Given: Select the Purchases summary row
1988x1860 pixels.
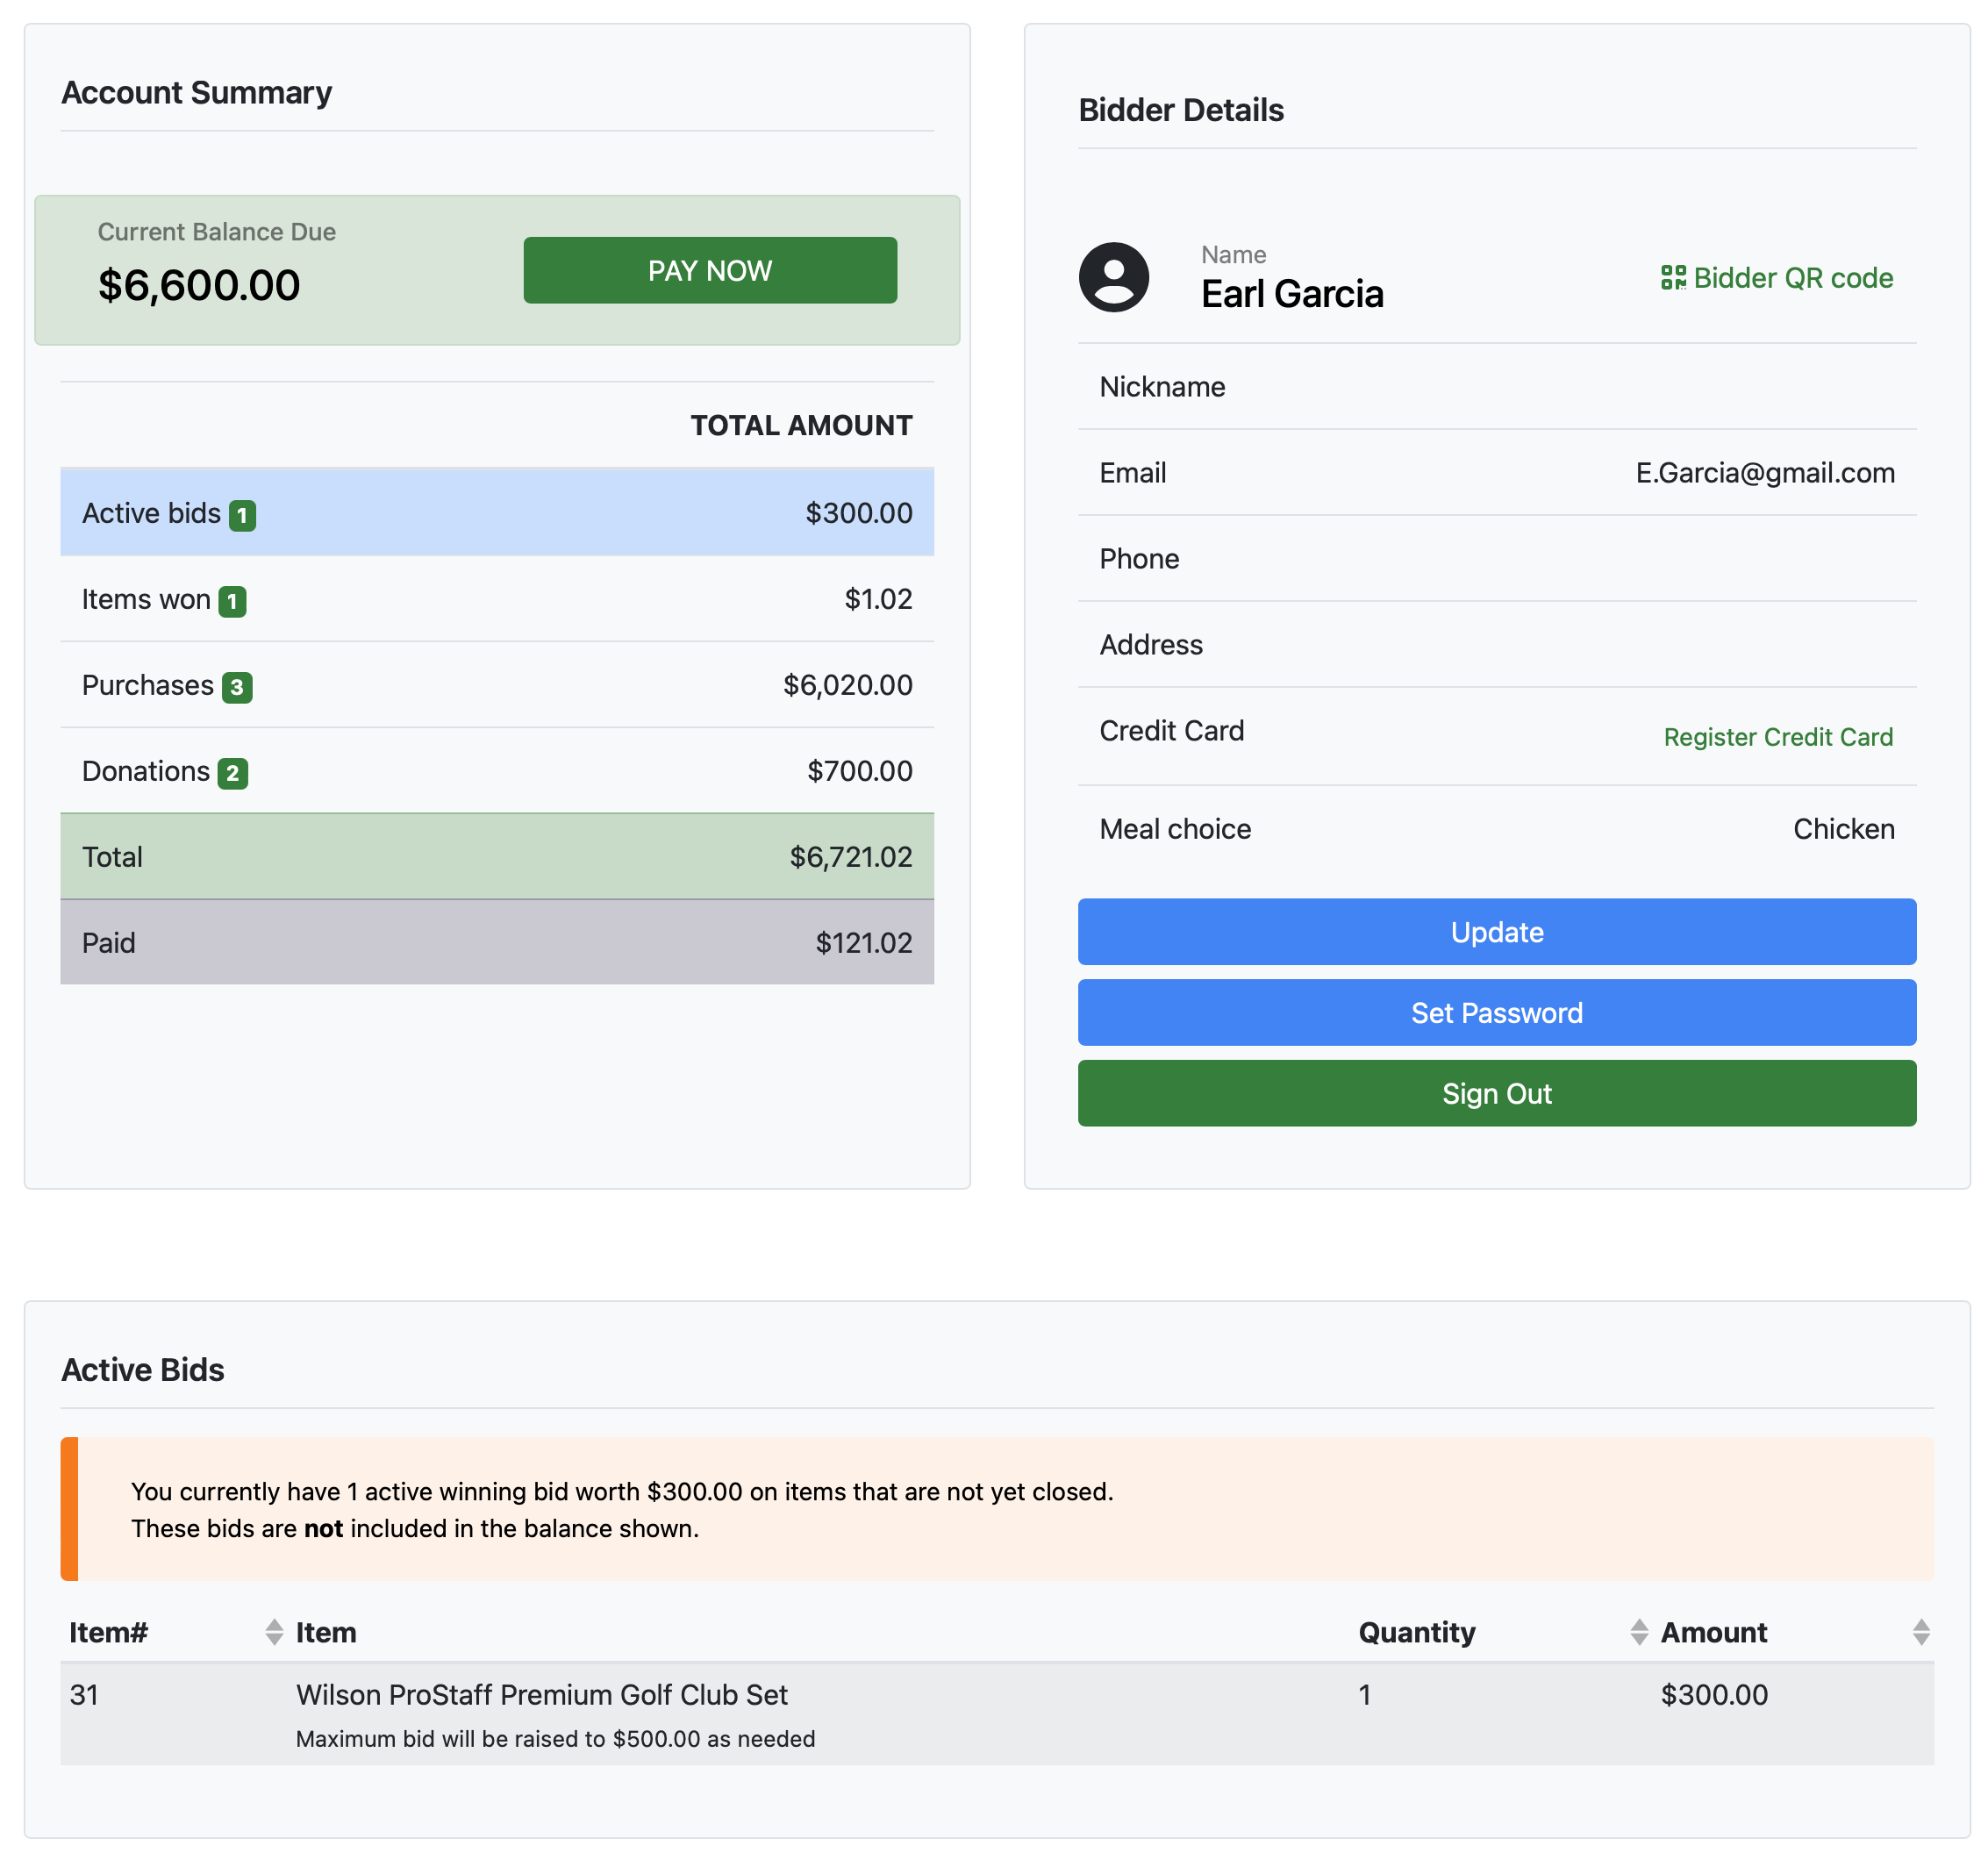Looking at the screenshot, I should click(497, 685).
